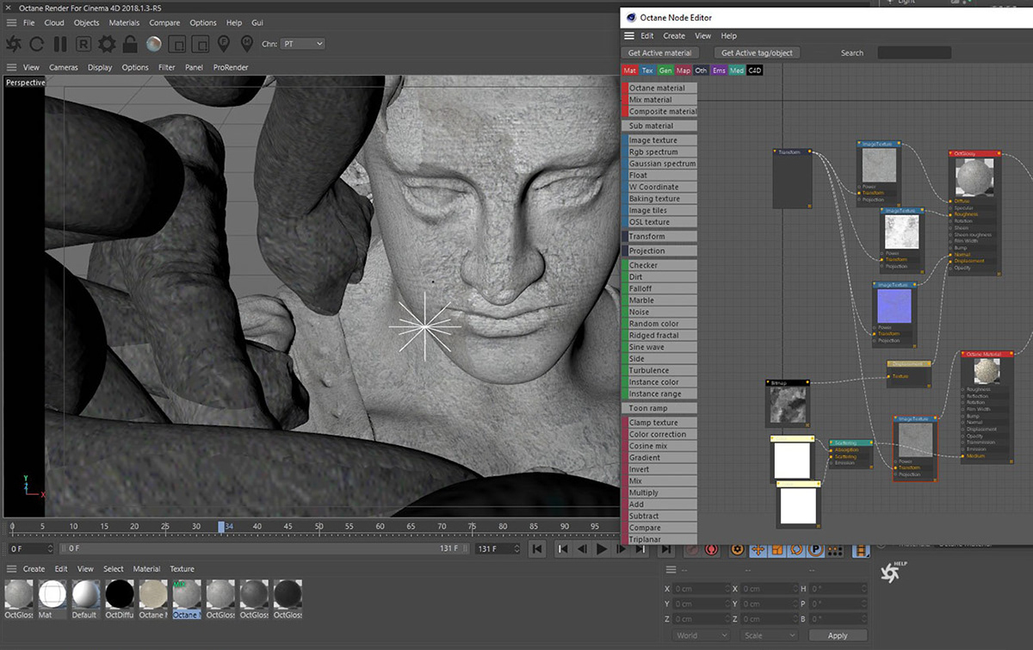Screen dimensions: 1033x650
Task: Toggle the C4D node filter
Action: pos(755,71)
